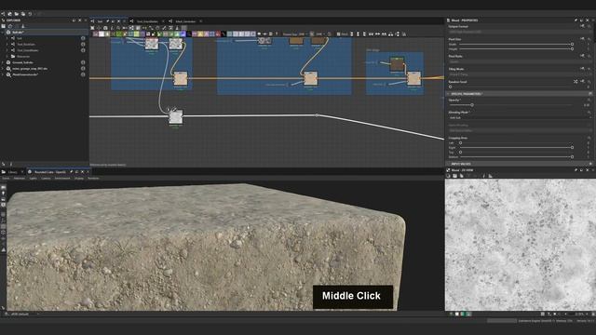Select the blend node in the small right frame
The image size is (596, 335).
(x=413, y=78)
